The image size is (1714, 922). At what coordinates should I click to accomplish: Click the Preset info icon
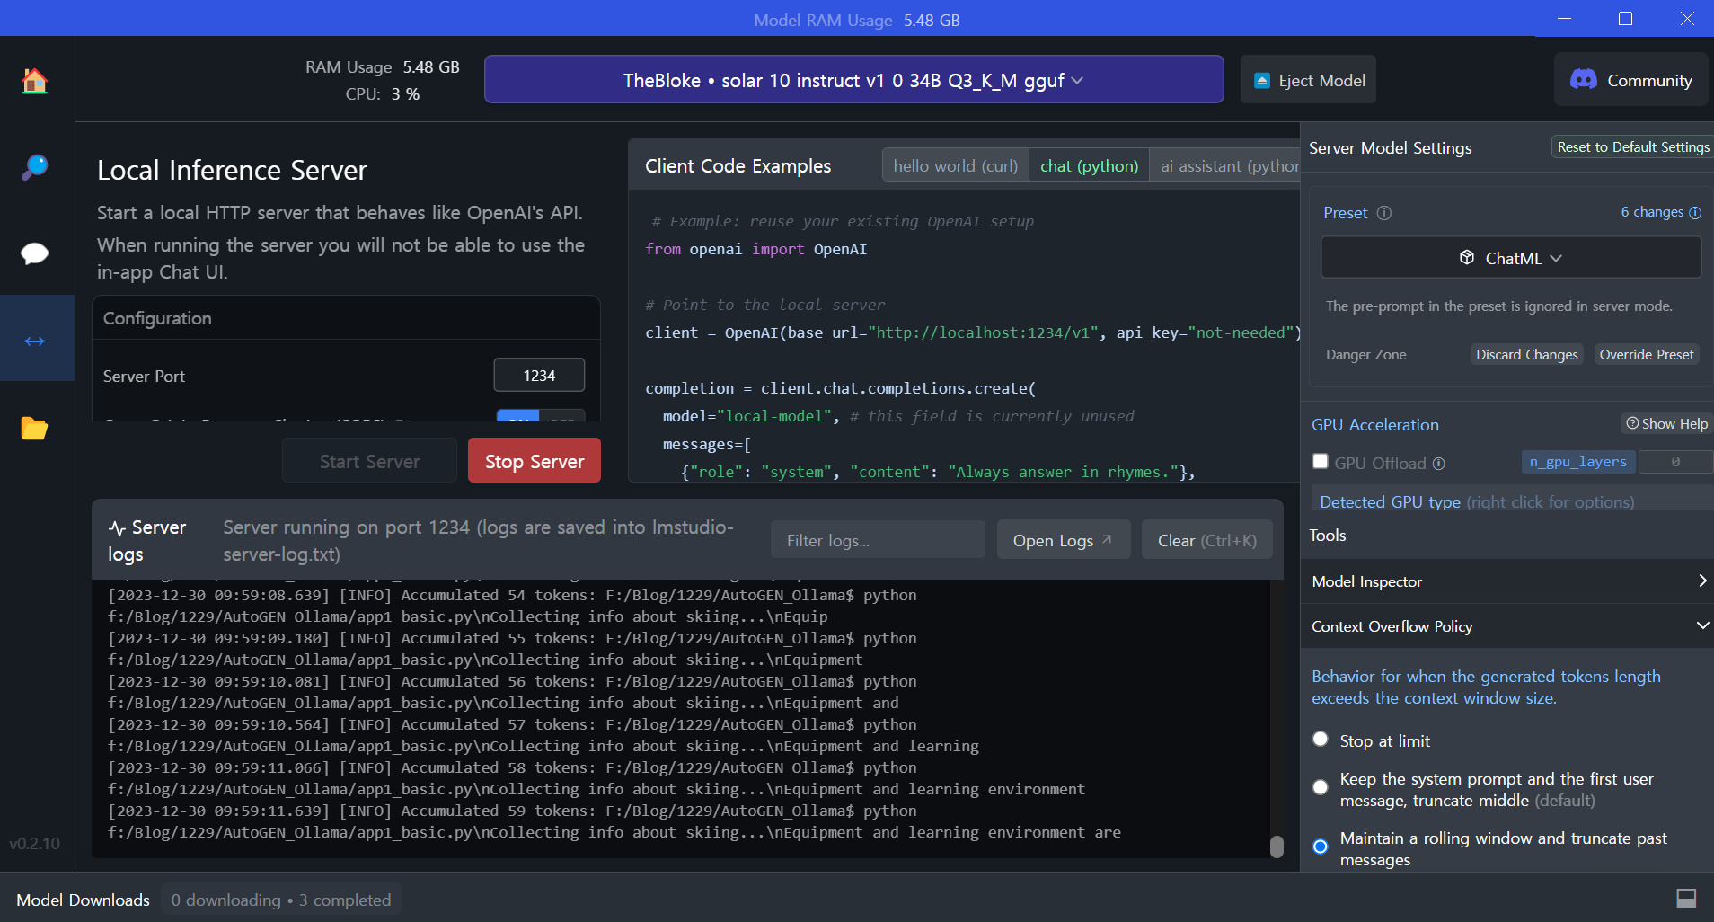1384,213
